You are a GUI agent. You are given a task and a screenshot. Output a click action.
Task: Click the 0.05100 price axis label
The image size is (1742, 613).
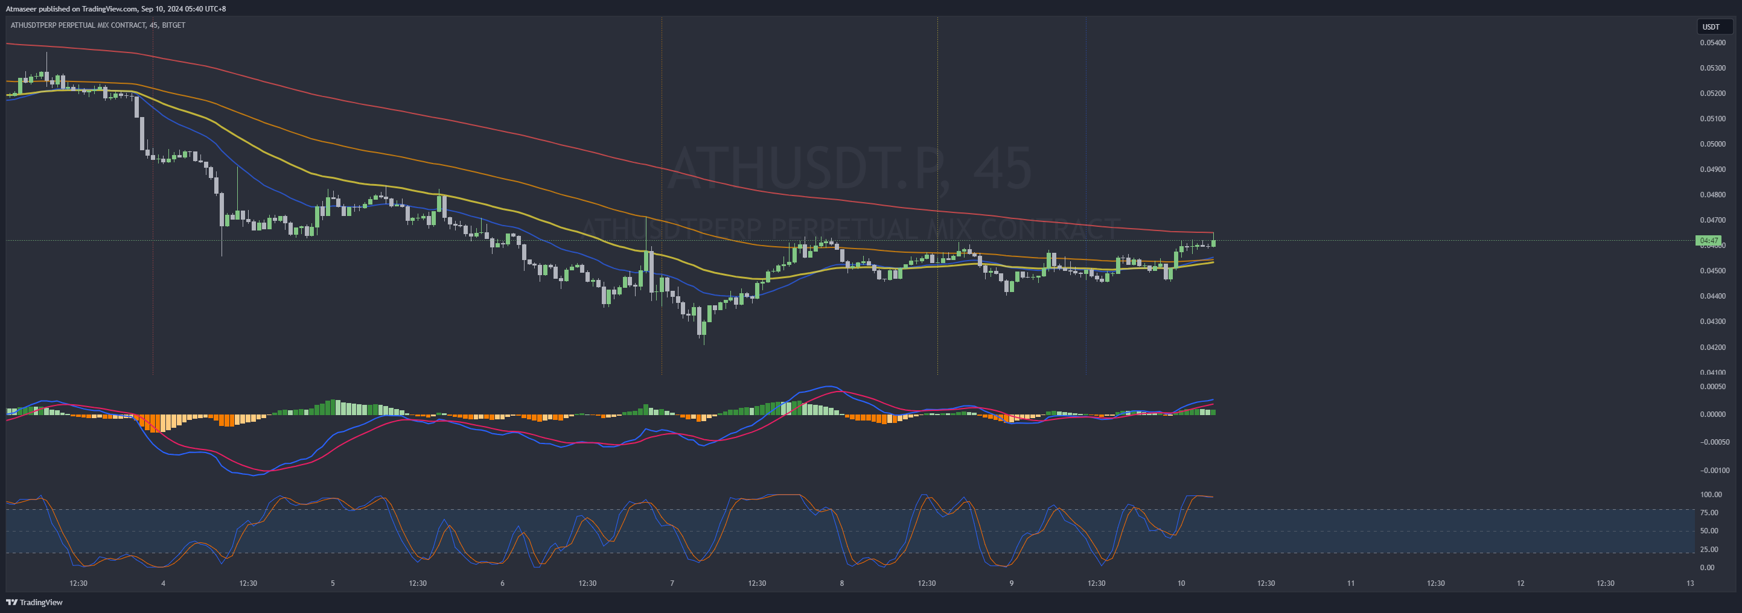[x=1712, y=118]
